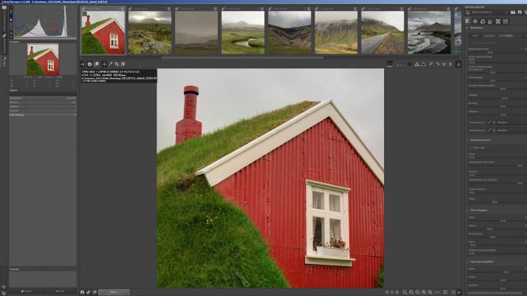Screen dimensions: 527x296
Task: Toggle the clipped shadows warning triangle
Action: [417, 64]
